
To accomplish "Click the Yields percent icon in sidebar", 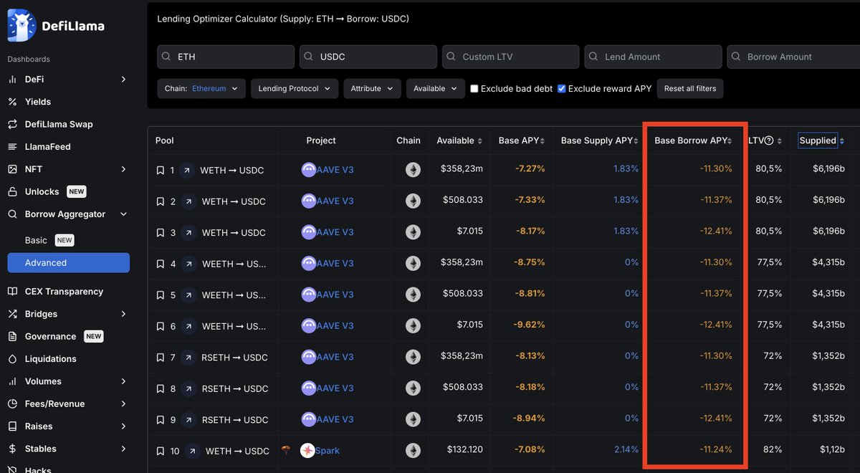I will coord(12,102).
